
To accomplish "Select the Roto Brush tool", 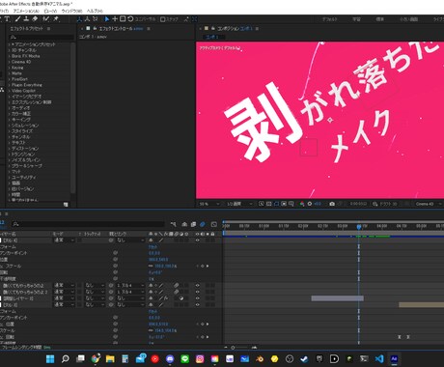I will click(x=46, y=19).
